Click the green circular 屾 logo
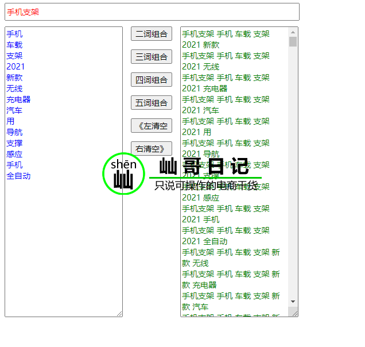365x347 pixels. [x=123, y=173]
